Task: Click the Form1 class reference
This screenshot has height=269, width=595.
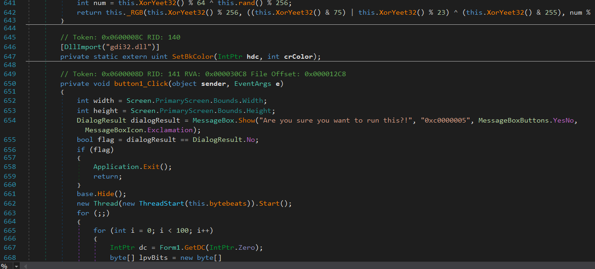Action: (x=170, y=247)
